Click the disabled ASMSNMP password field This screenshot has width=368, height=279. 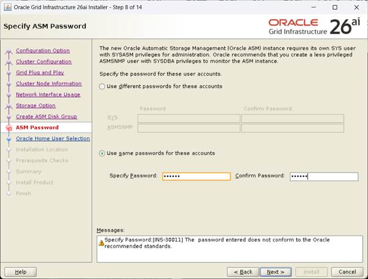[189, 129]
